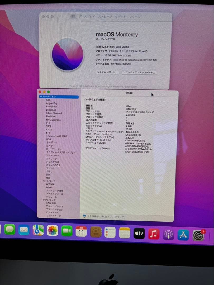Open System Preferences with badge 2
The height and width of the screenshot is (285, 214).
(x=198, y=235)
